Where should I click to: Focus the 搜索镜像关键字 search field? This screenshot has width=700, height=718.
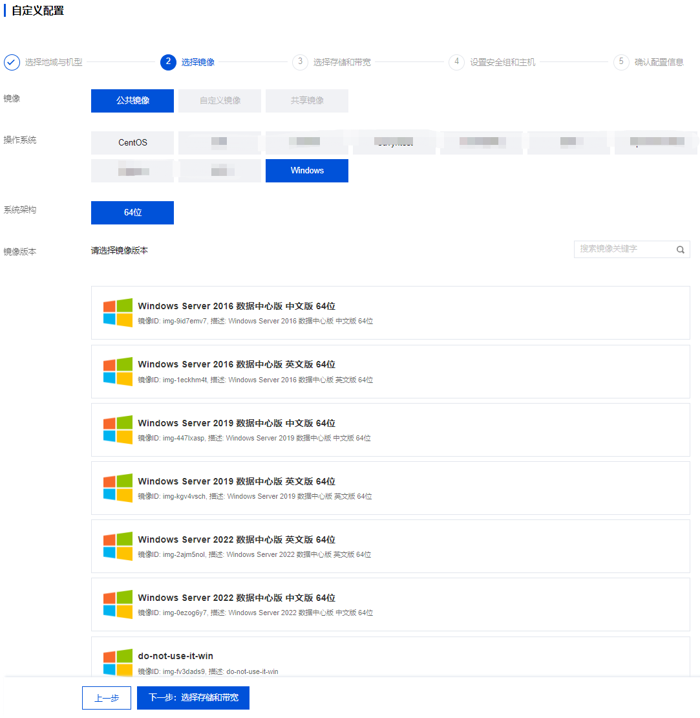point(632,250)
